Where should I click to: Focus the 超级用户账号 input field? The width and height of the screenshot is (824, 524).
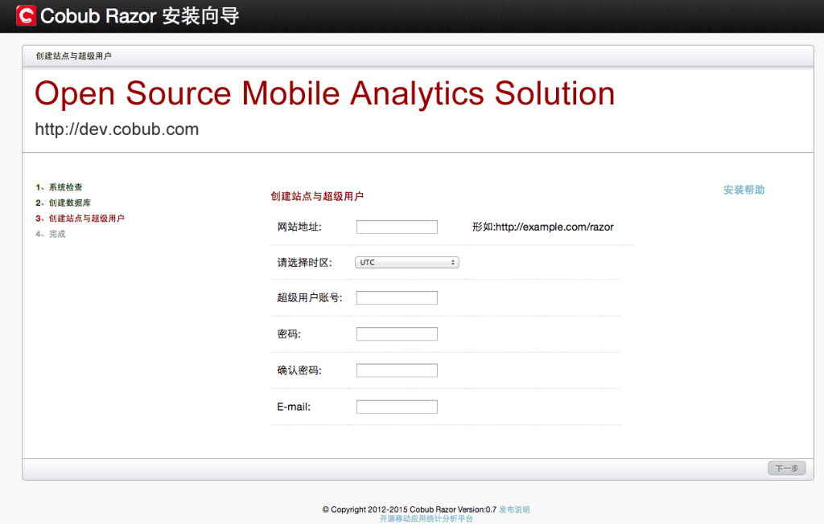(397, 297)
